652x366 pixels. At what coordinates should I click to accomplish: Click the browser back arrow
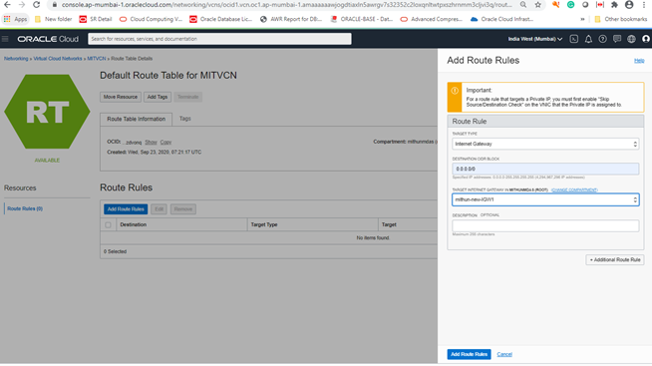click(7, 5)
